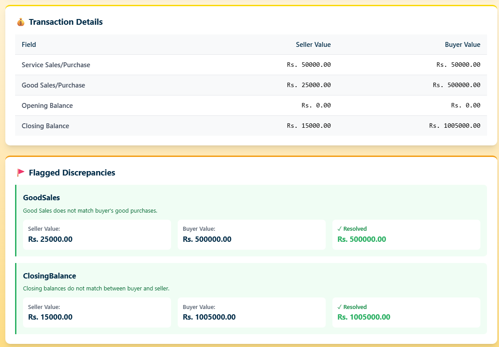This screenshot has width=499, height=347.
Task: Click the green resolved amount in the ClosingBalance card
Action: click(363, 317)
